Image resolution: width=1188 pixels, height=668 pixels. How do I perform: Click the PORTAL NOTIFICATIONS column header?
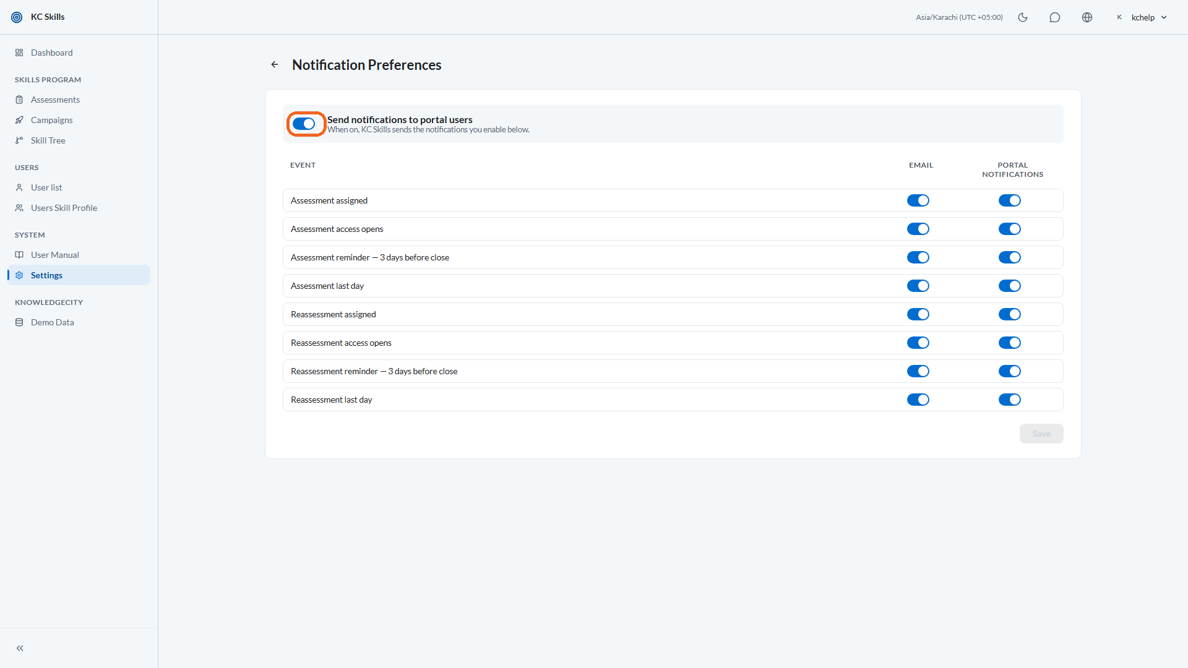(1012, 169)
